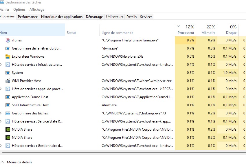Open the Affichage menu
Image resolution: width=246 pixels, height=168 pixels.
click(37, 10)
